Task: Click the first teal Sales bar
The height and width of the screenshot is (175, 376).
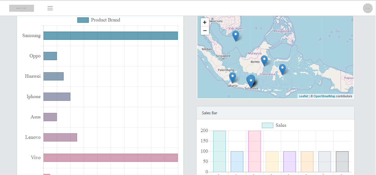Action: tap(219, 151)
